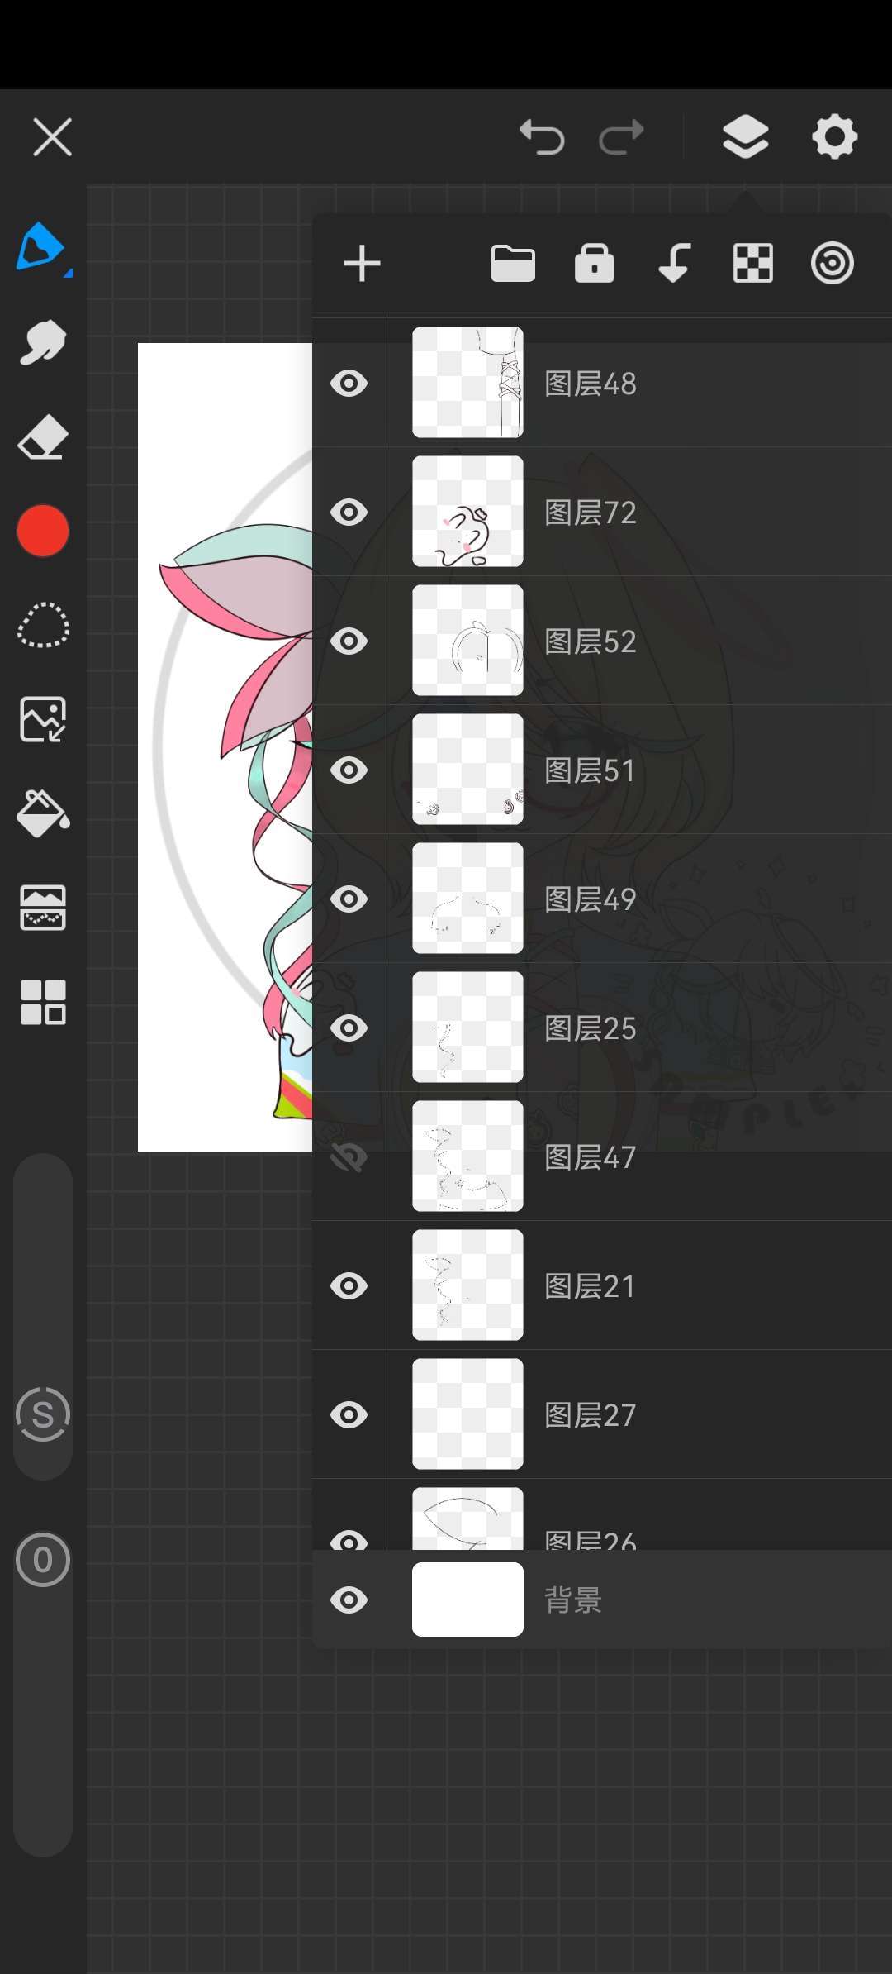The image size is (892, 1974).
Task: Undo the last action
Action: point(542,136)
